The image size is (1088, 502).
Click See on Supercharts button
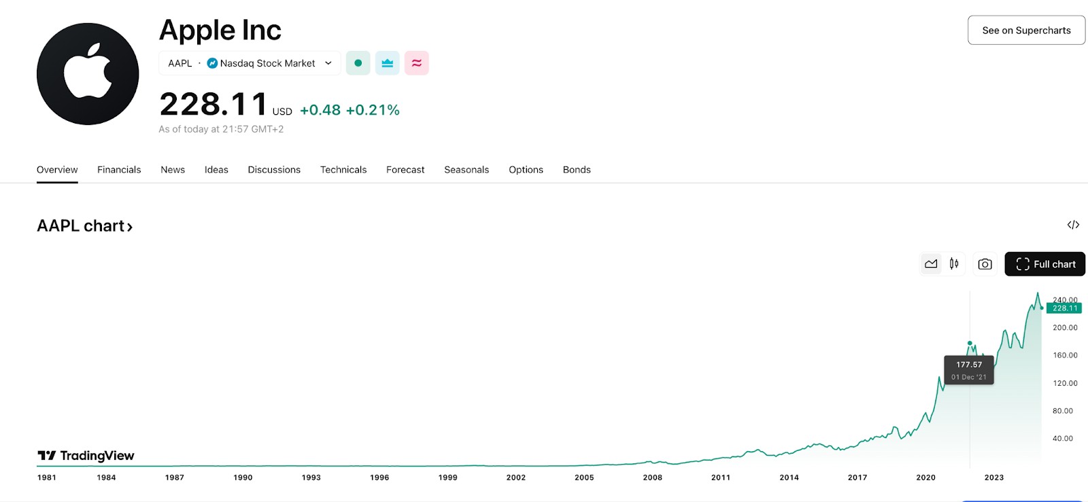pos(1026,31)
